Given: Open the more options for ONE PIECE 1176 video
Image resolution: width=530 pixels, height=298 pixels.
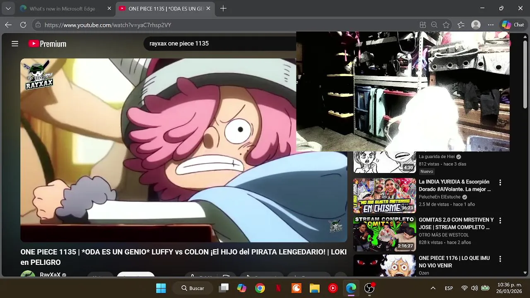Looking at the screenshot, I should (x=500, y=259).
